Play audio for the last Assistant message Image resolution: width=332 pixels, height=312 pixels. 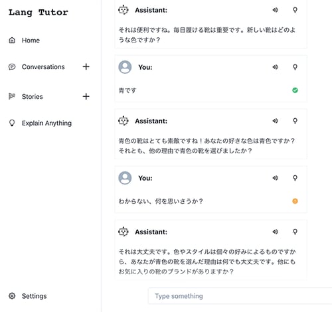point(275,232)
